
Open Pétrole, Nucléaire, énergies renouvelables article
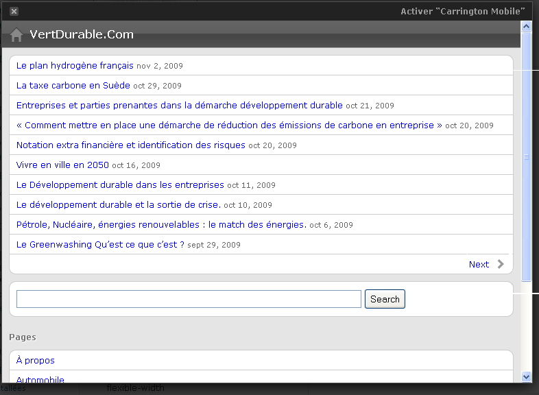[162, 225]
